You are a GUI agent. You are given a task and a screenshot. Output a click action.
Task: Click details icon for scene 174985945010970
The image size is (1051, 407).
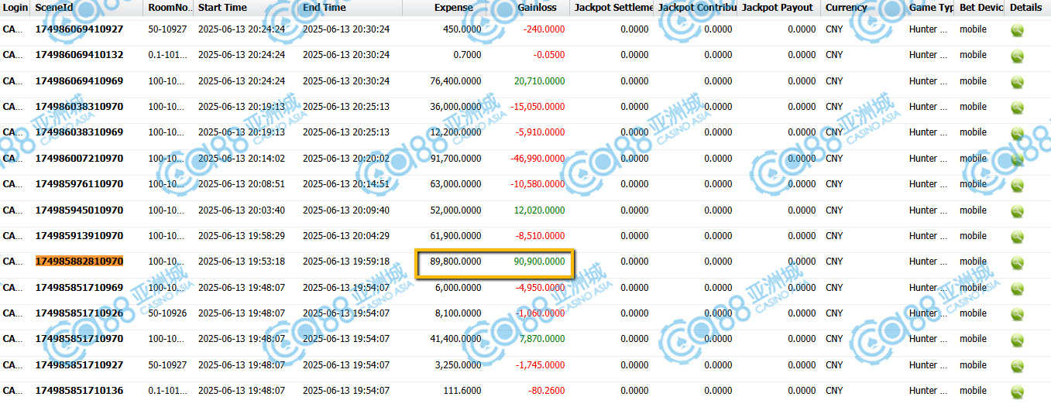(x=1017, y=210)
